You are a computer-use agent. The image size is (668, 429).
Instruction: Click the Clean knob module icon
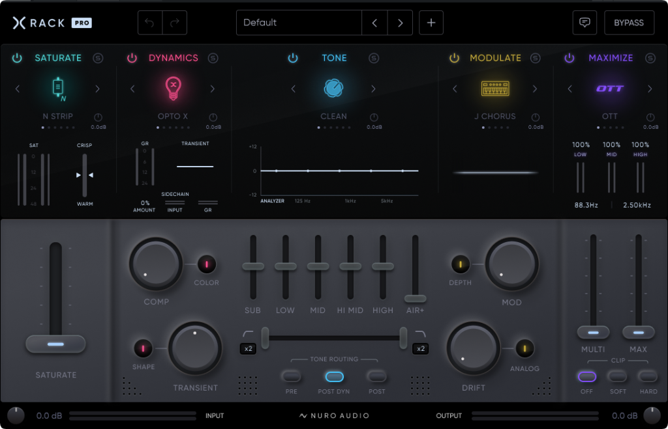(x=333, y=89)
